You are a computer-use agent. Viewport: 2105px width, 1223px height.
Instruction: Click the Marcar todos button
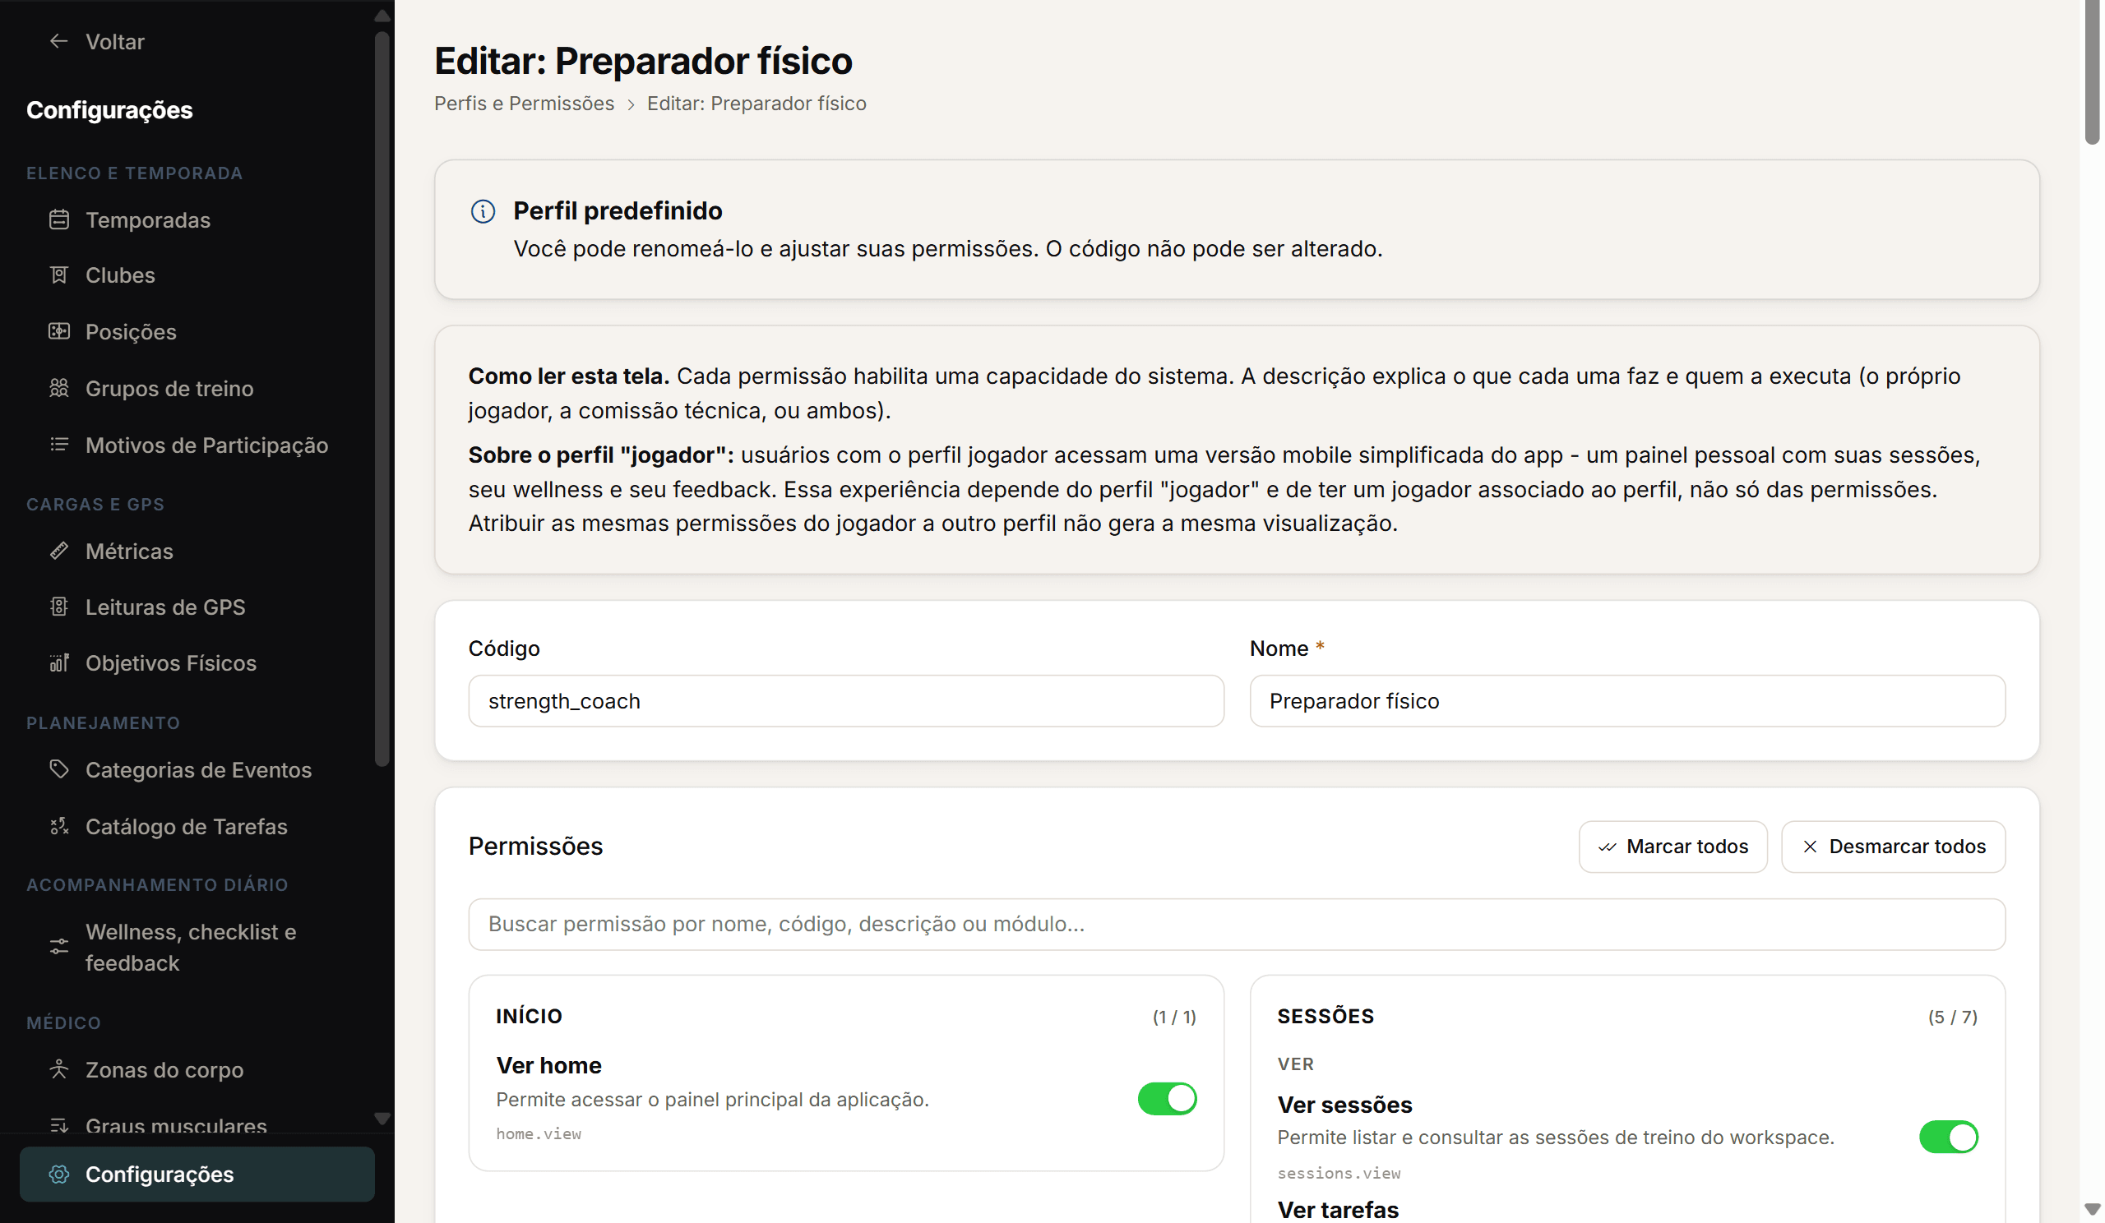pyautogui.click(x=1672, y=847)
